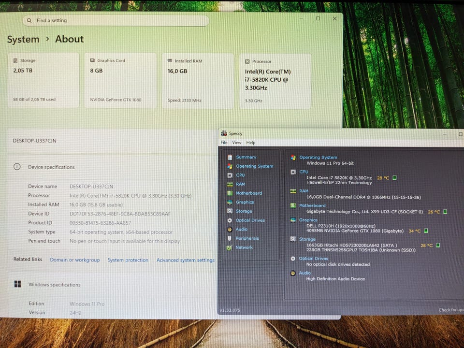Viewport: 464px width, 348px height.
Task: Click the CPU icon in Speccy summary panel
Action: pyautogui.click(x=293, y=172)
